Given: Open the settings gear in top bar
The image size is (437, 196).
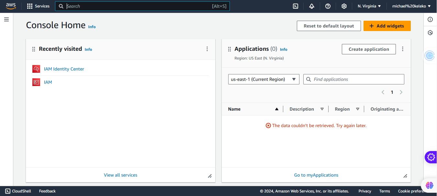Looking at the screenshot, I should pos(344,6).
